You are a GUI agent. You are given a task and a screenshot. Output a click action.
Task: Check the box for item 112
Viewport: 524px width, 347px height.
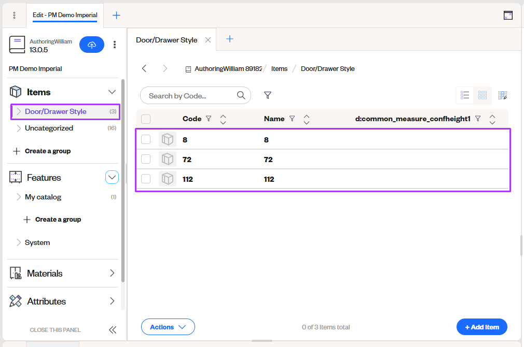pyautogui.click(x=146, y=179)
